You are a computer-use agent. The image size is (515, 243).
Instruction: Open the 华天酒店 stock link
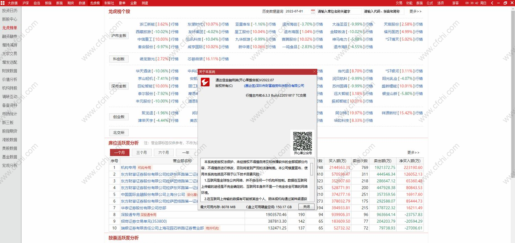143,71
